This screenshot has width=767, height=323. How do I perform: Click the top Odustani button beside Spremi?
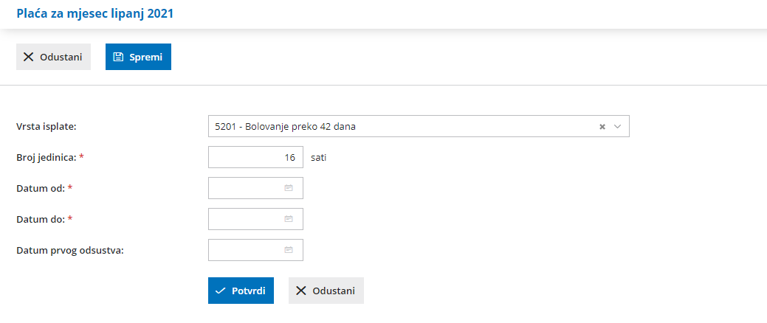[53, 57]
